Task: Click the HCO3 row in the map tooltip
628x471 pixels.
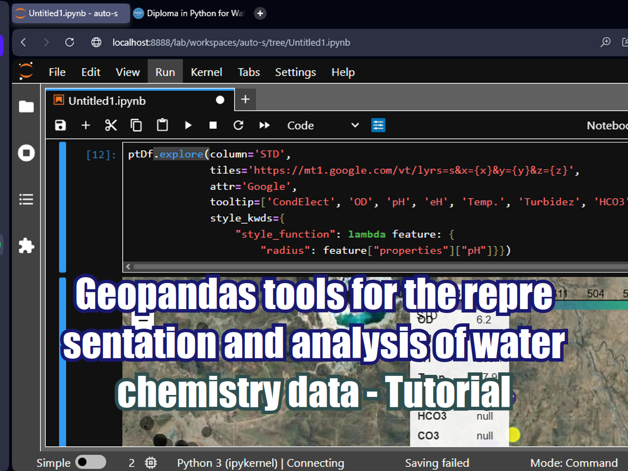Action: pyautogui.click(x=460, y=416)
